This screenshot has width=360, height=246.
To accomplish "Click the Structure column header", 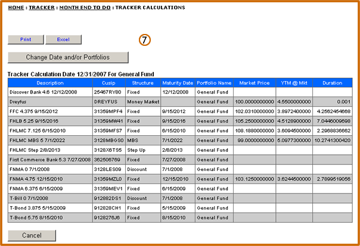I will click(x=143, y=83).
